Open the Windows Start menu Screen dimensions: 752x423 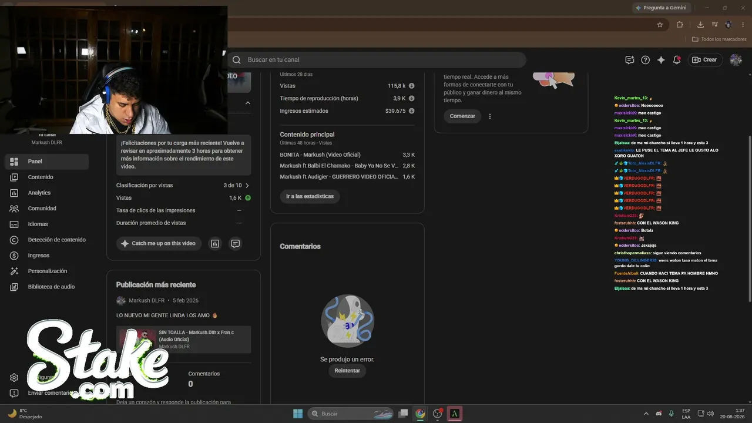pos(298,414)
